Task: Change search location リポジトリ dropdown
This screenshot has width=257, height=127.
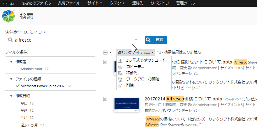Action: 35,32
